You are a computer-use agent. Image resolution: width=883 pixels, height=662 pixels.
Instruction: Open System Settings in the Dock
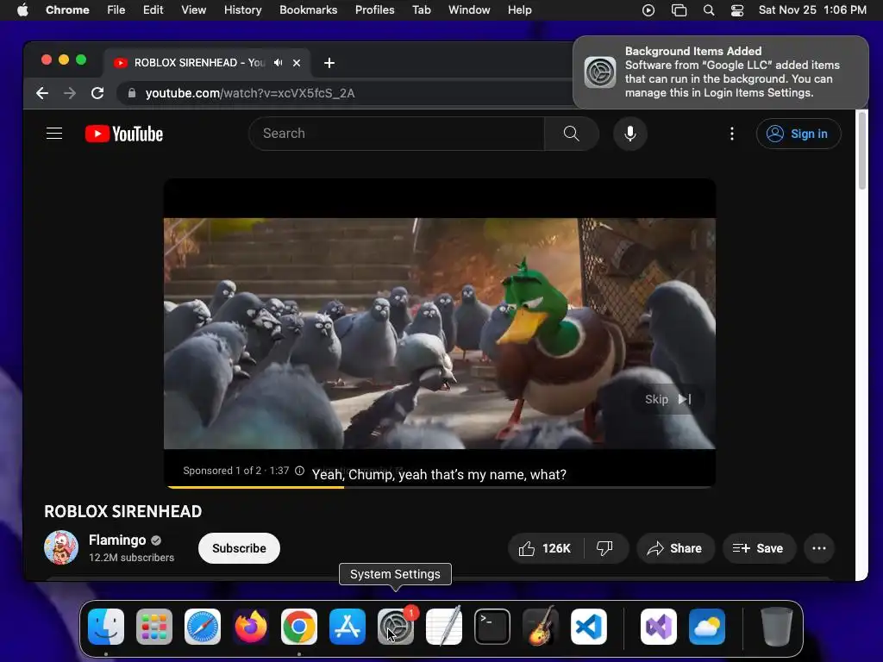point(395,627)
